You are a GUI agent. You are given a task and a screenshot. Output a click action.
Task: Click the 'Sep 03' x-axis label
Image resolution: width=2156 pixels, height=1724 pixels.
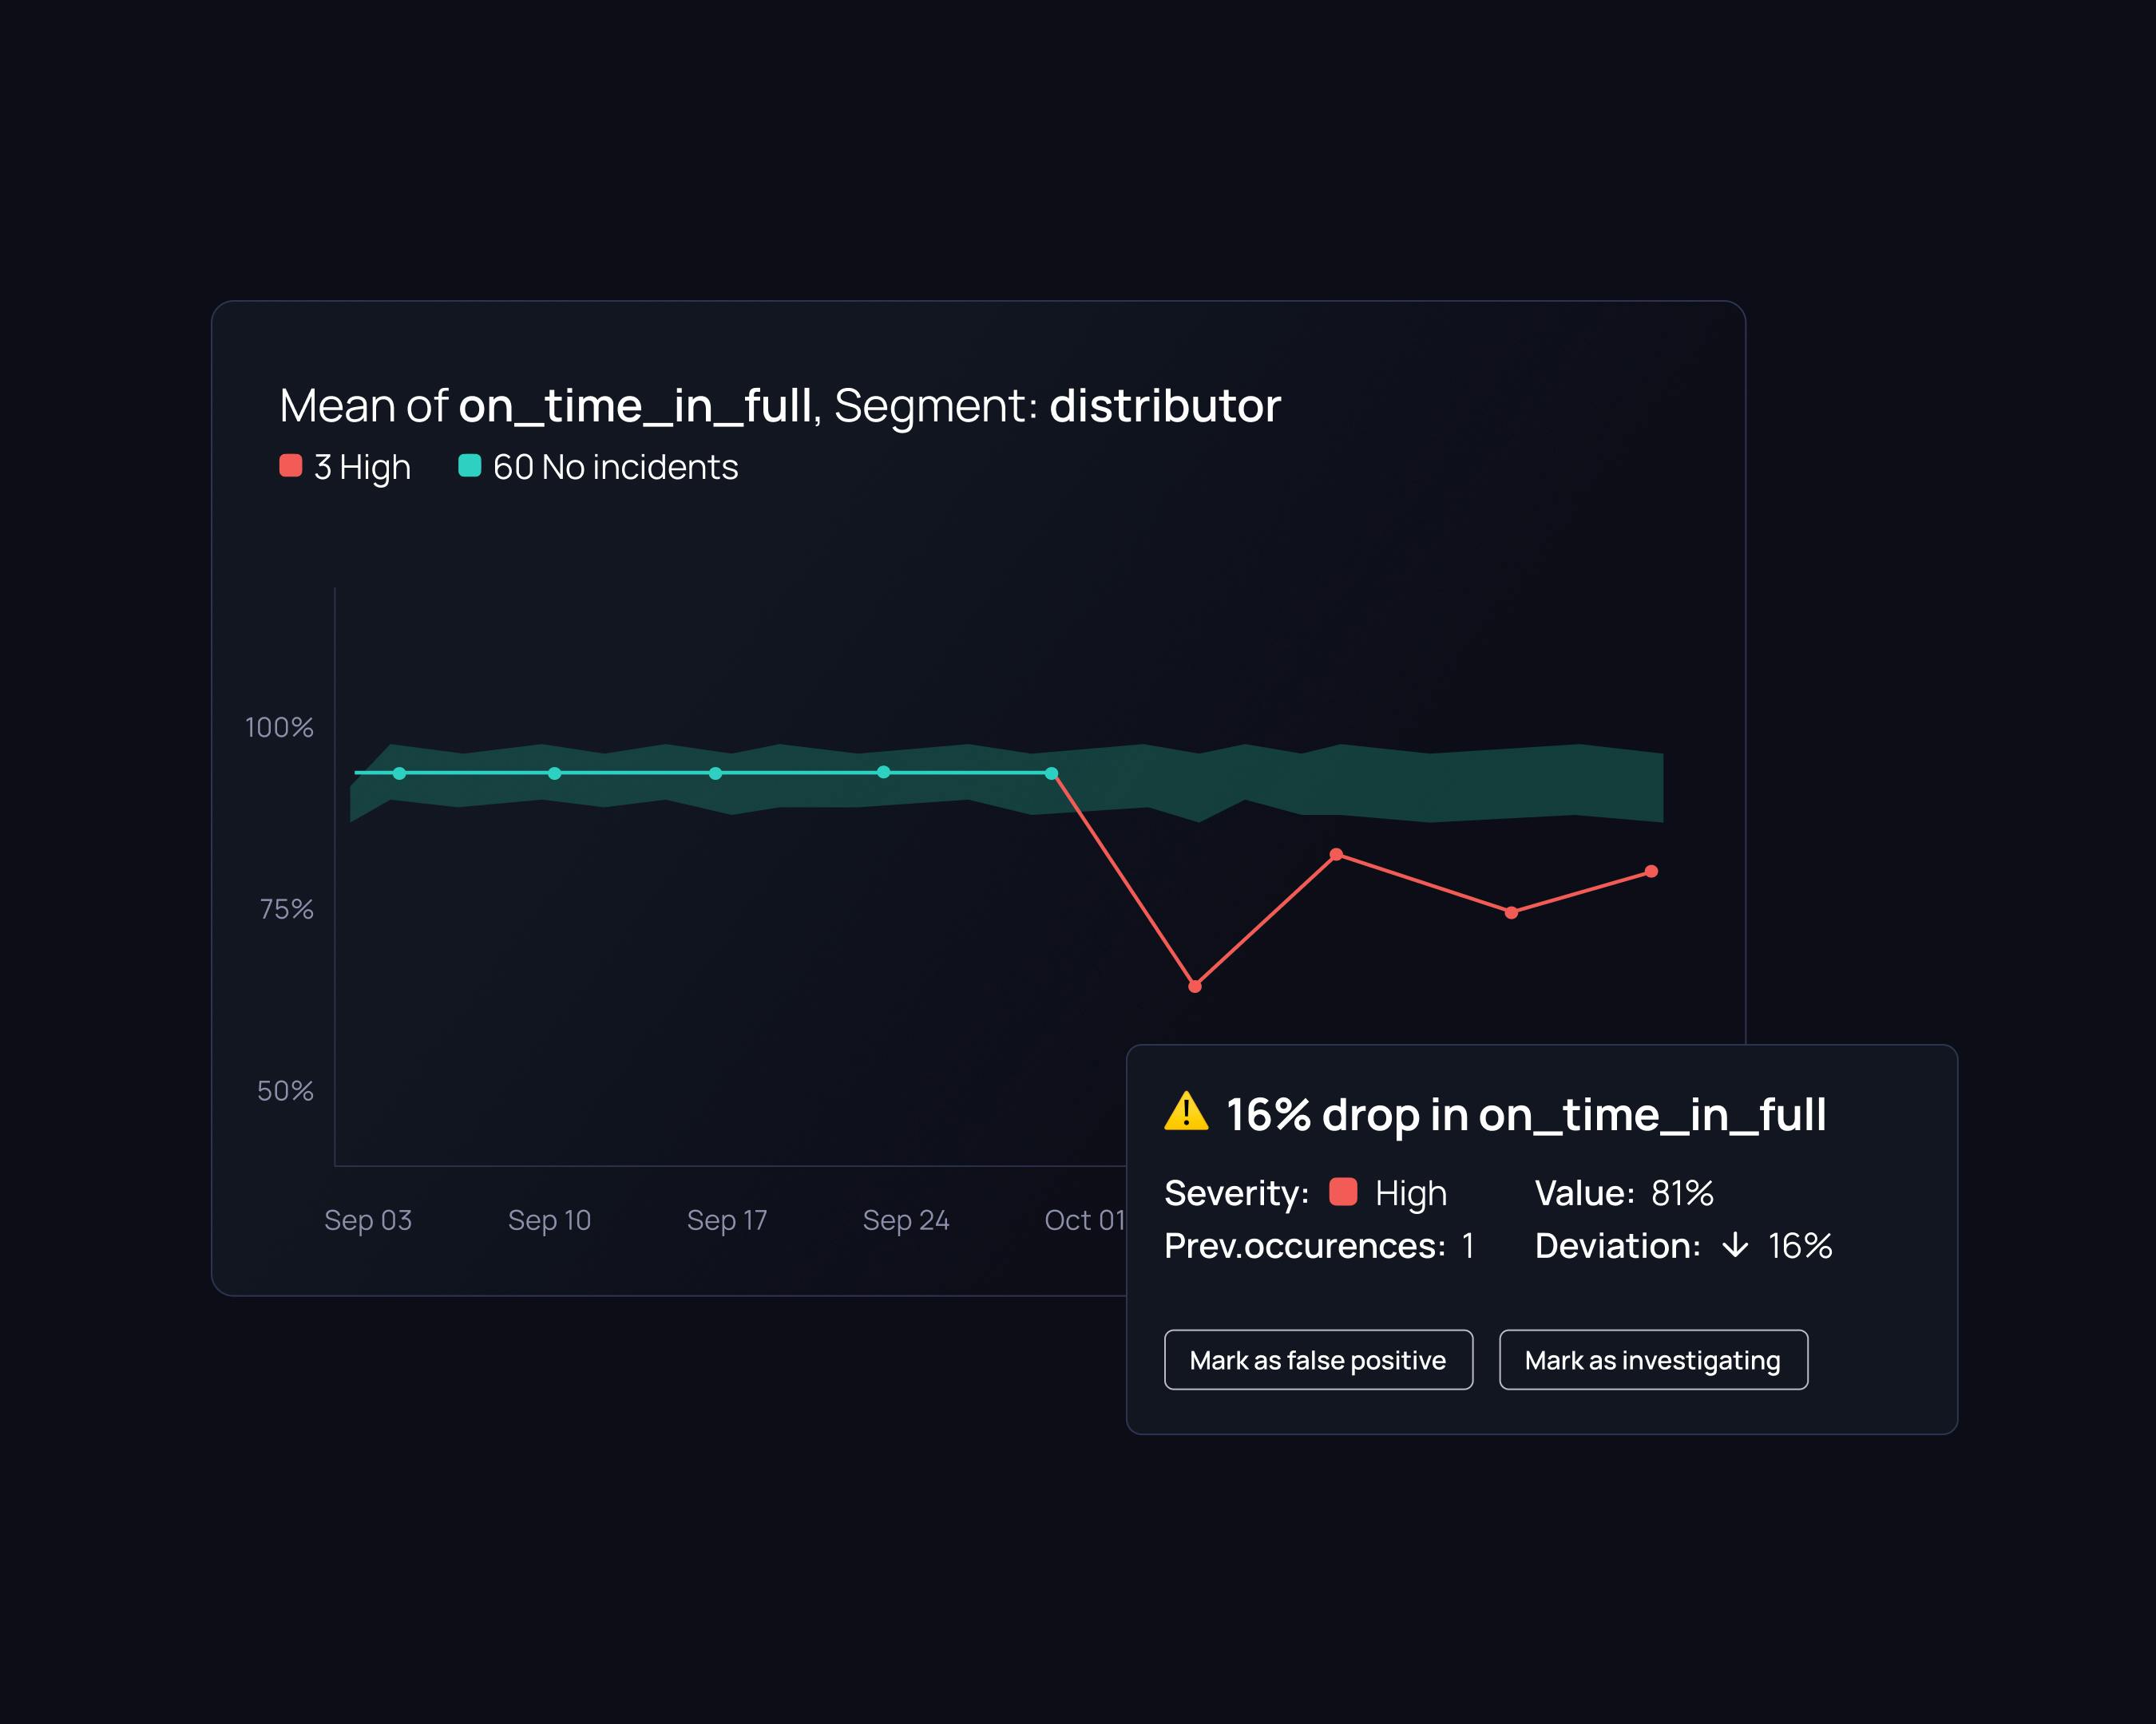point(367,1220)
